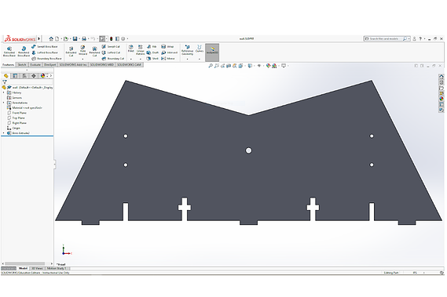This screenshot has height=297, width=447.
Task: Click the Home icon in quick access toolbar
Action: (x=51, y=38)
